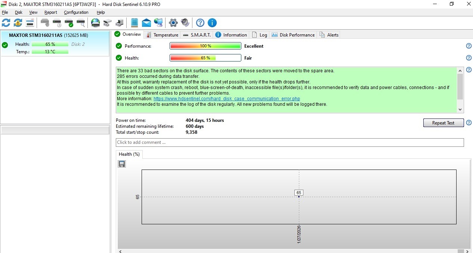Switch to the S.M.A.R.T. tab

pos(197,35)
